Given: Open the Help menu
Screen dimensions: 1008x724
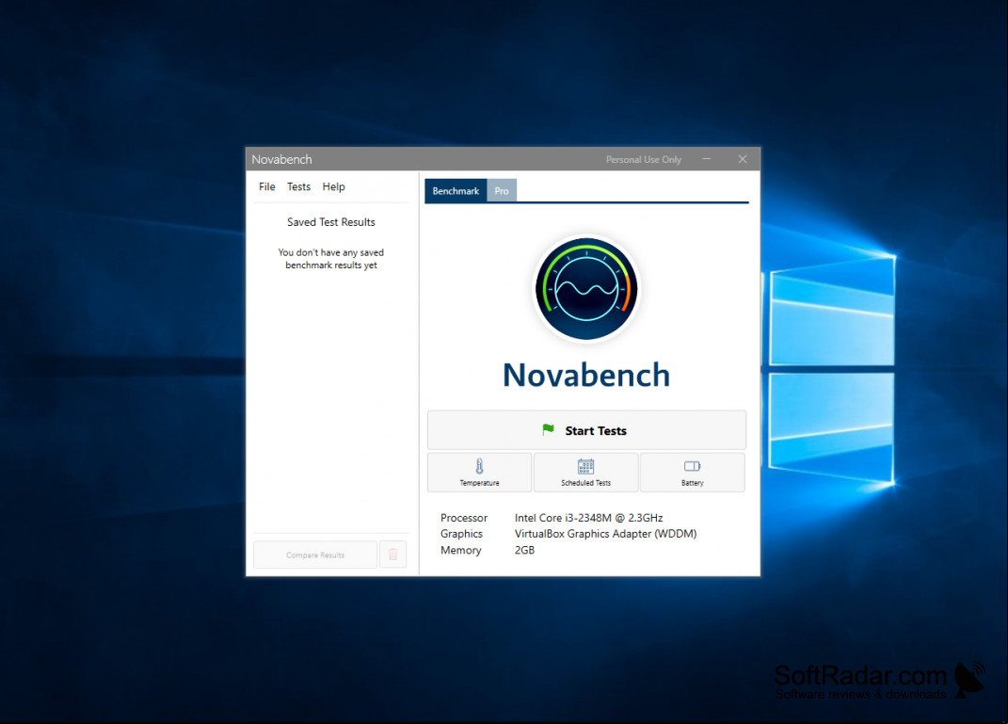Looking at the screenshot, I should click(333, 186).
